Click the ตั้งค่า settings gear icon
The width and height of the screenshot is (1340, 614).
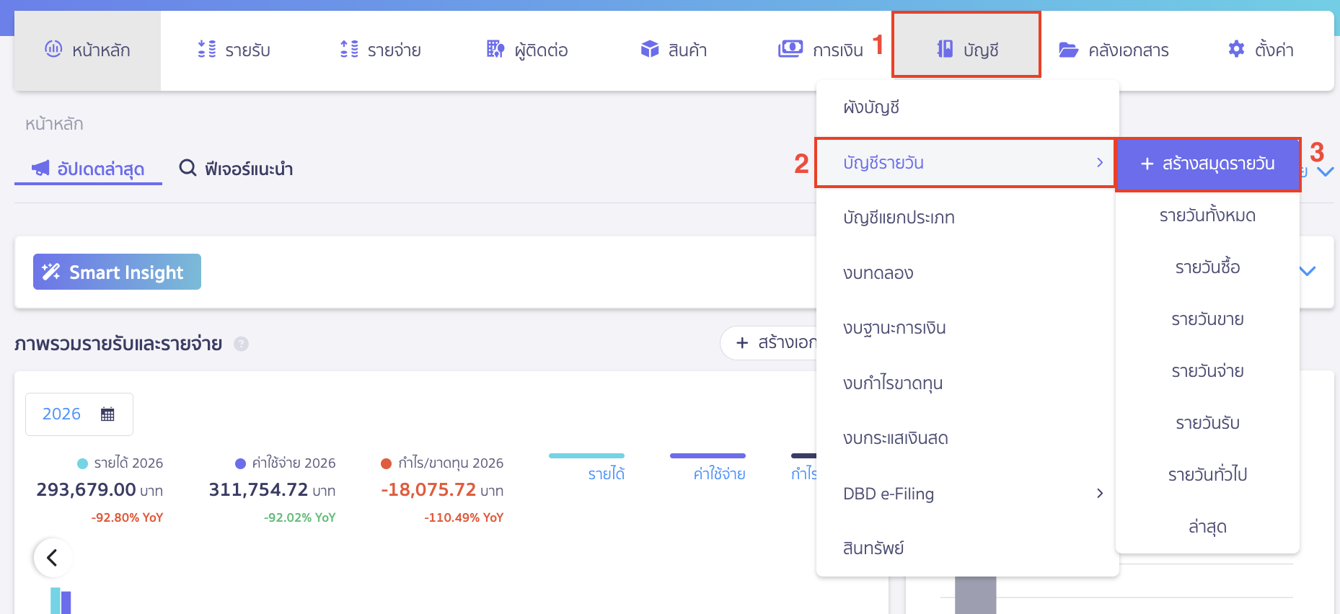(1236, 49)
